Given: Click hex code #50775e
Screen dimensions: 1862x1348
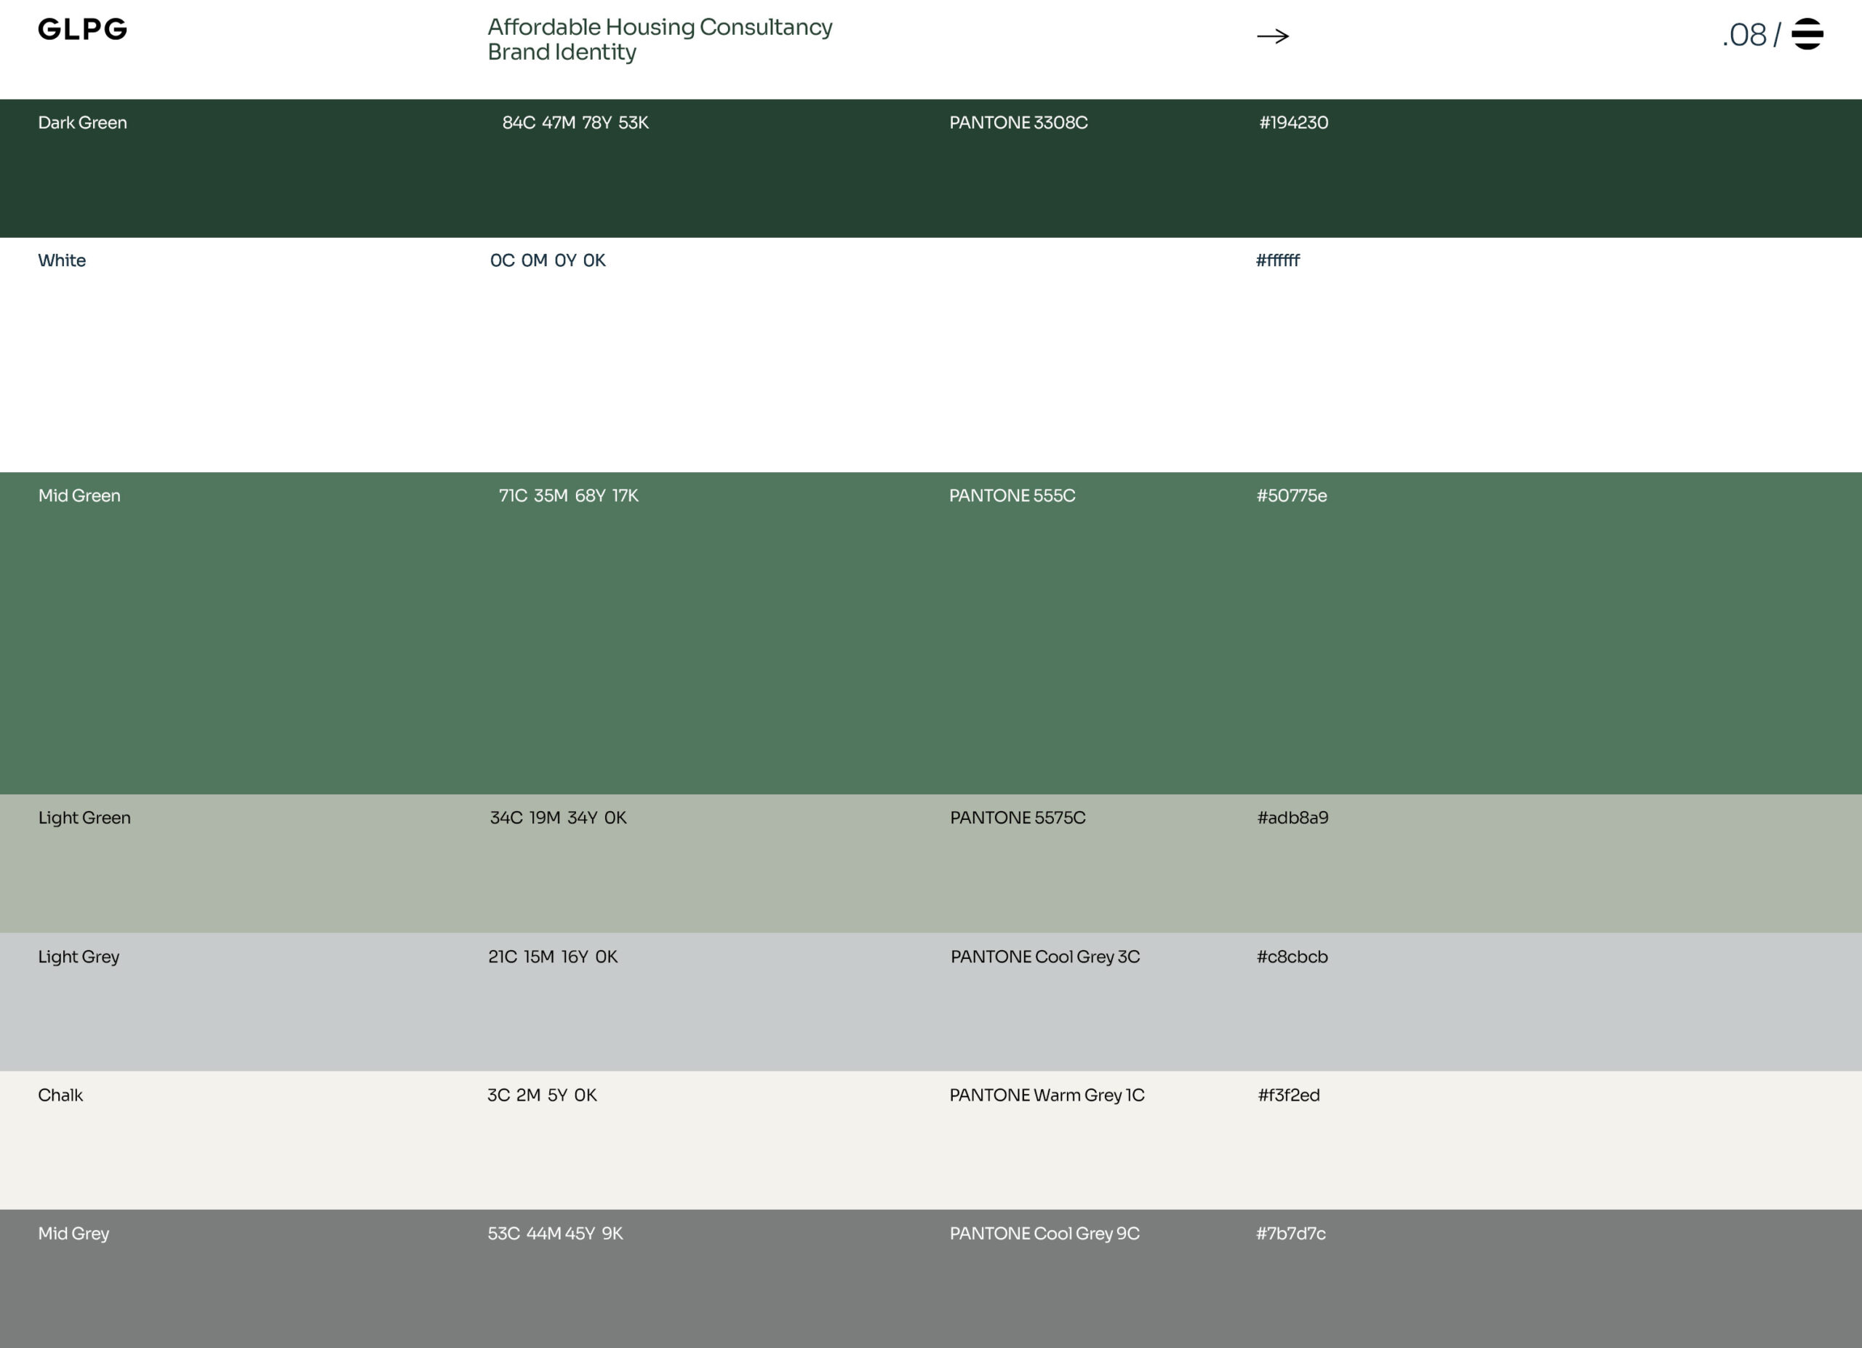Looking at the screenshot, I should point(1290,496).
